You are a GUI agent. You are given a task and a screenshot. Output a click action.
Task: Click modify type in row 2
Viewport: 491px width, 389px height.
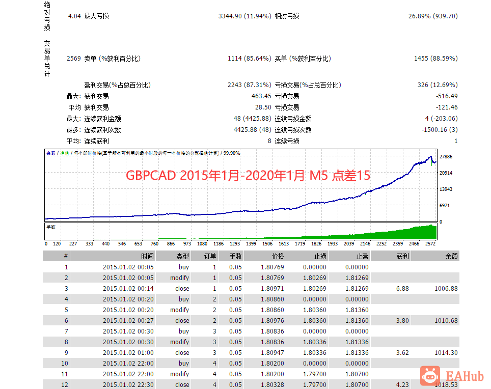[x=180, y=278]
